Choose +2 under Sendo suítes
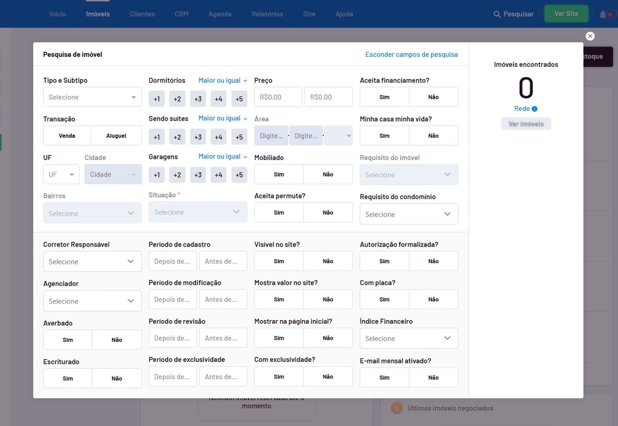This screenshot has height=426, width=618. [177, 137]
